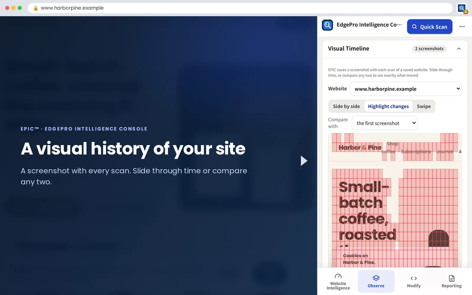Click the 'Subscriptions' label in the preview
Viewport: 472px width, 295px height.
pos(416,152)
